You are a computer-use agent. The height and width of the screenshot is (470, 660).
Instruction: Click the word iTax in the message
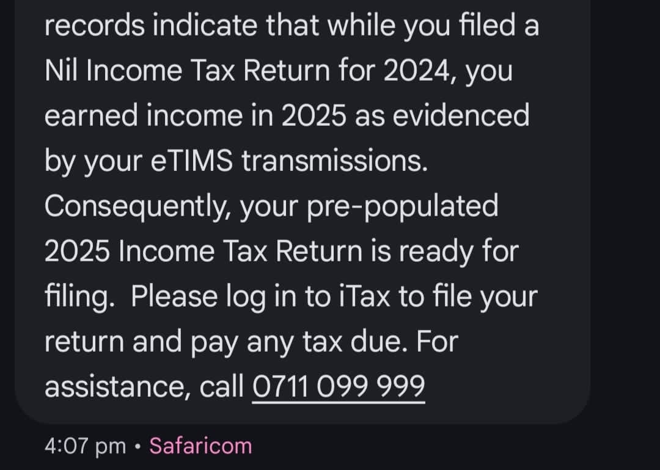365,297
